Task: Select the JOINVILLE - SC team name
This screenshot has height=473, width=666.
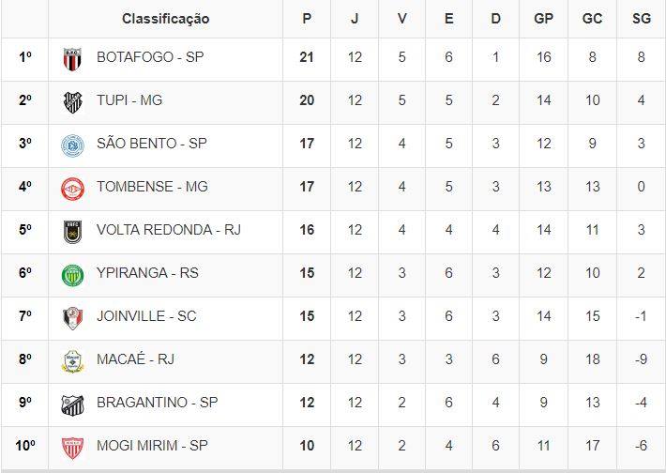Action: (x=146, y=316)
